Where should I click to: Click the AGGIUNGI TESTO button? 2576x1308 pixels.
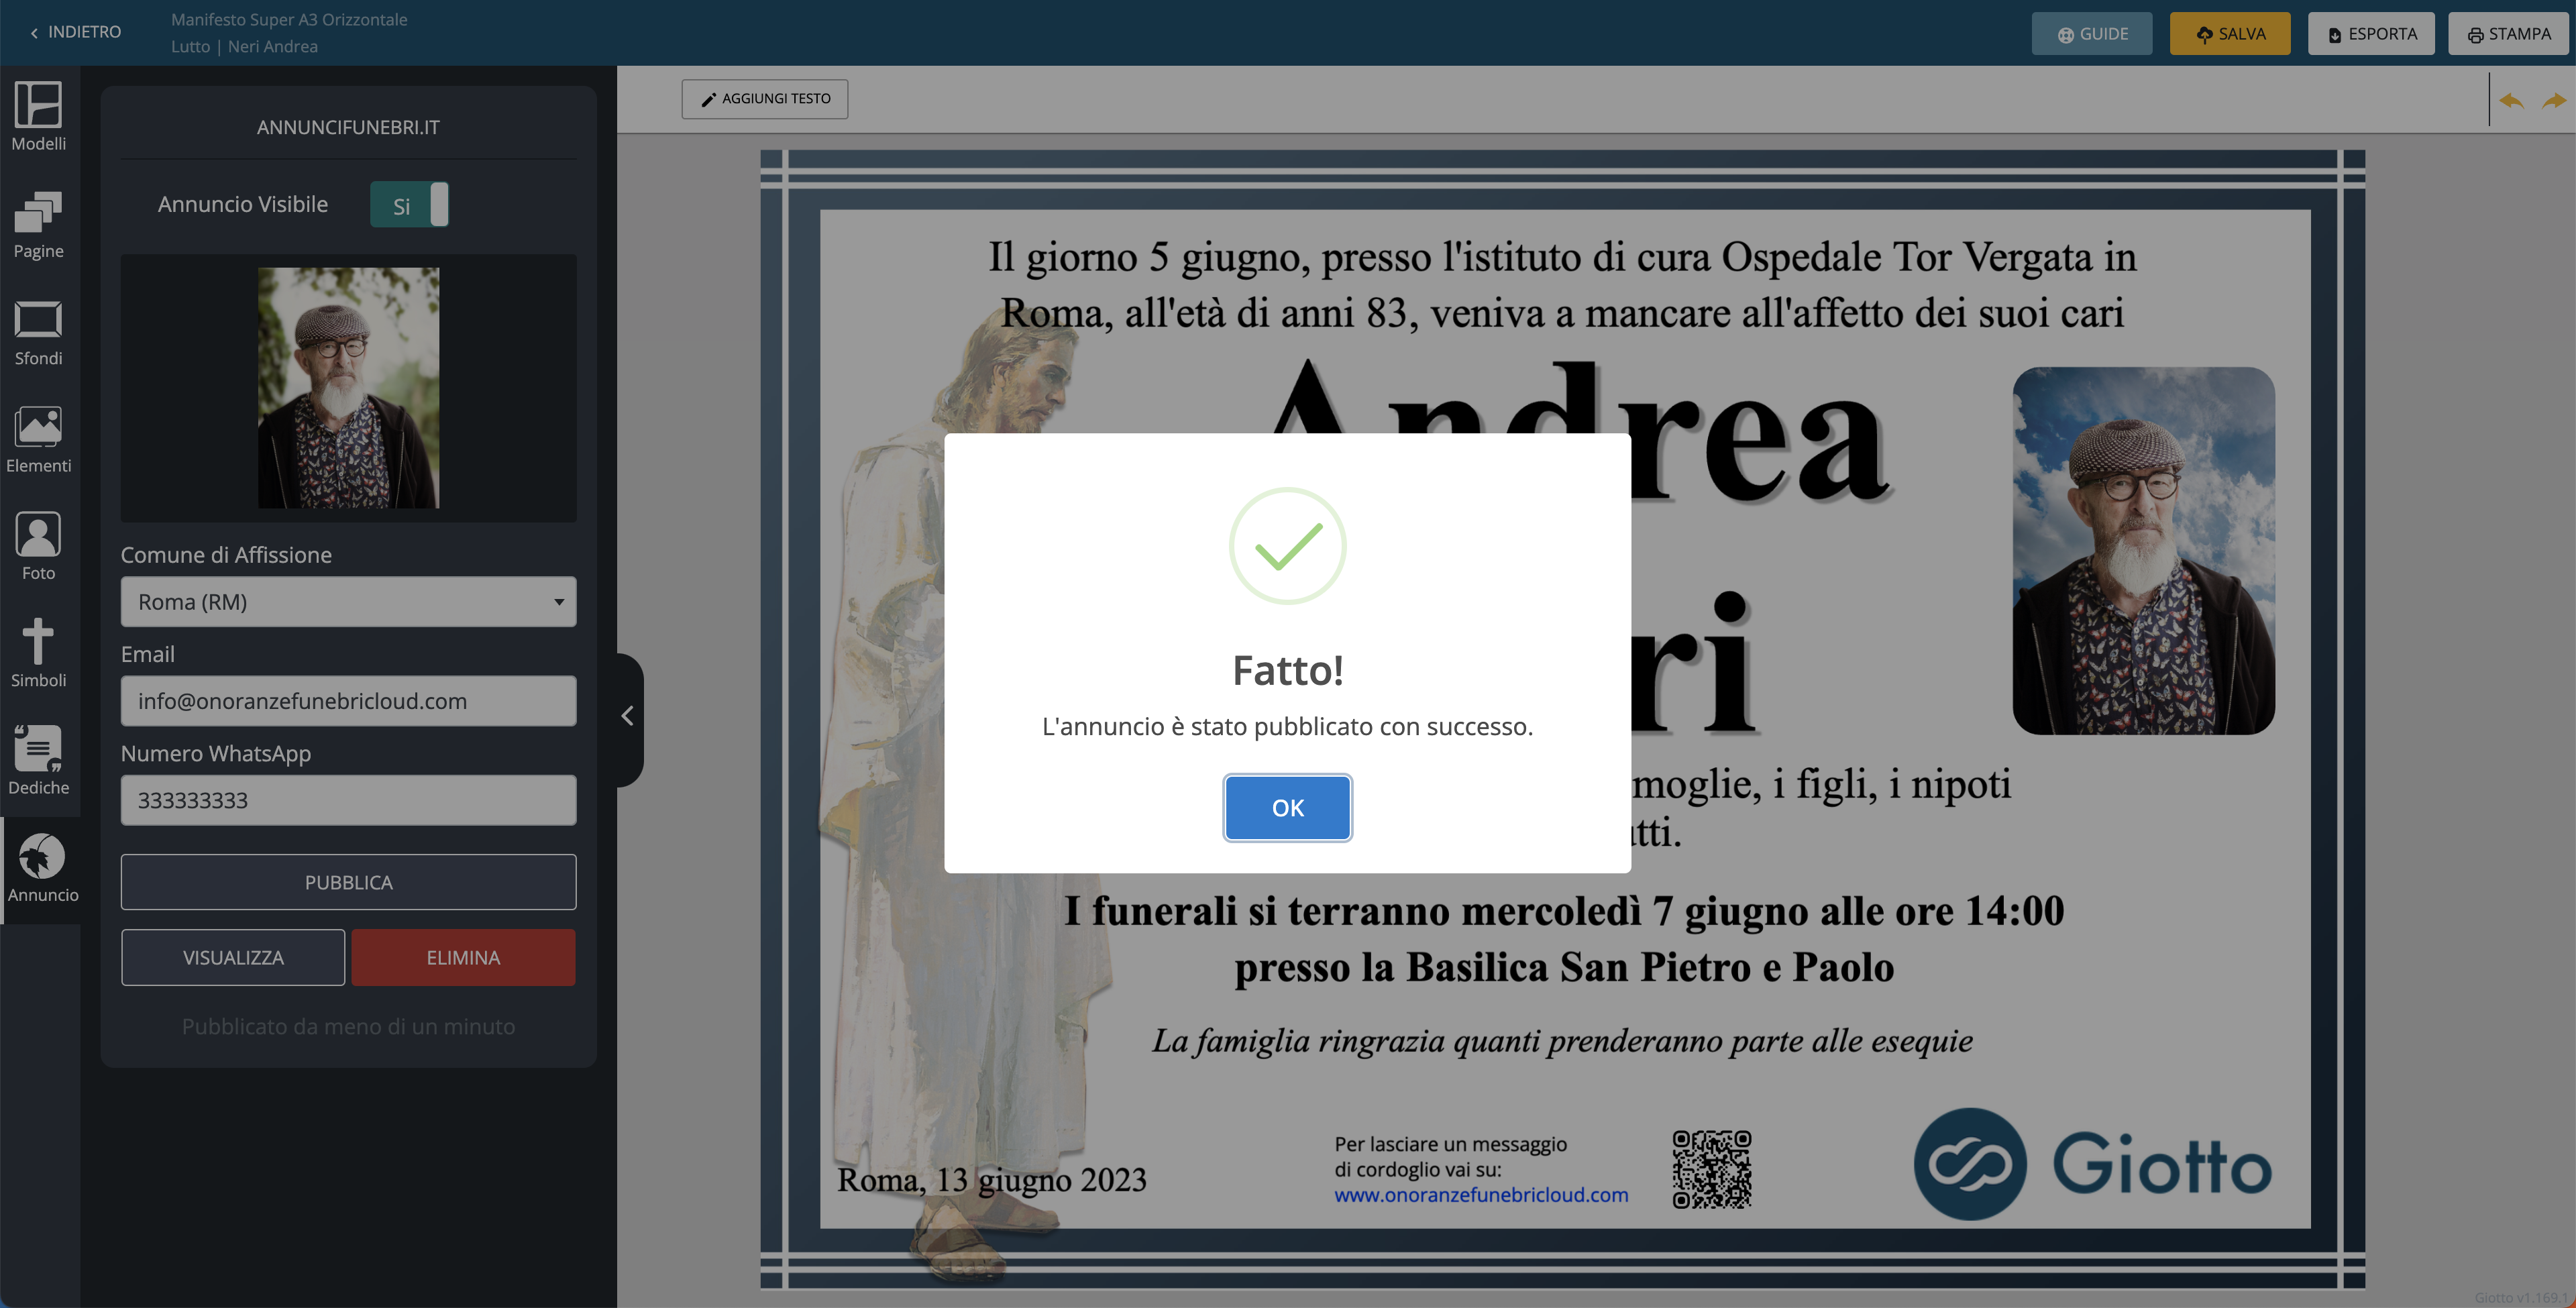pos(765,99)
